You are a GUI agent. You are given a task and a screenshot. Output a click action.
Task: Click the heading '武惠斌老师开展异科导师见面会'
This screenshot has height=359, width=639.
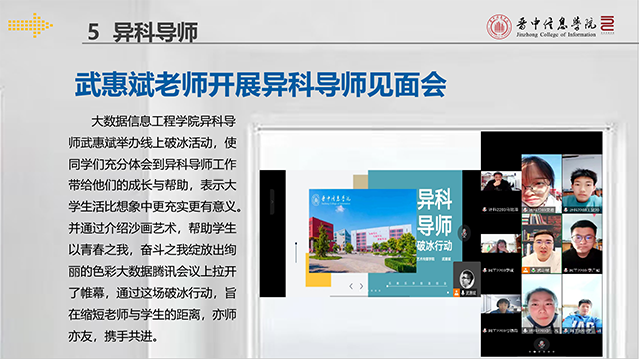pos(261,84)
